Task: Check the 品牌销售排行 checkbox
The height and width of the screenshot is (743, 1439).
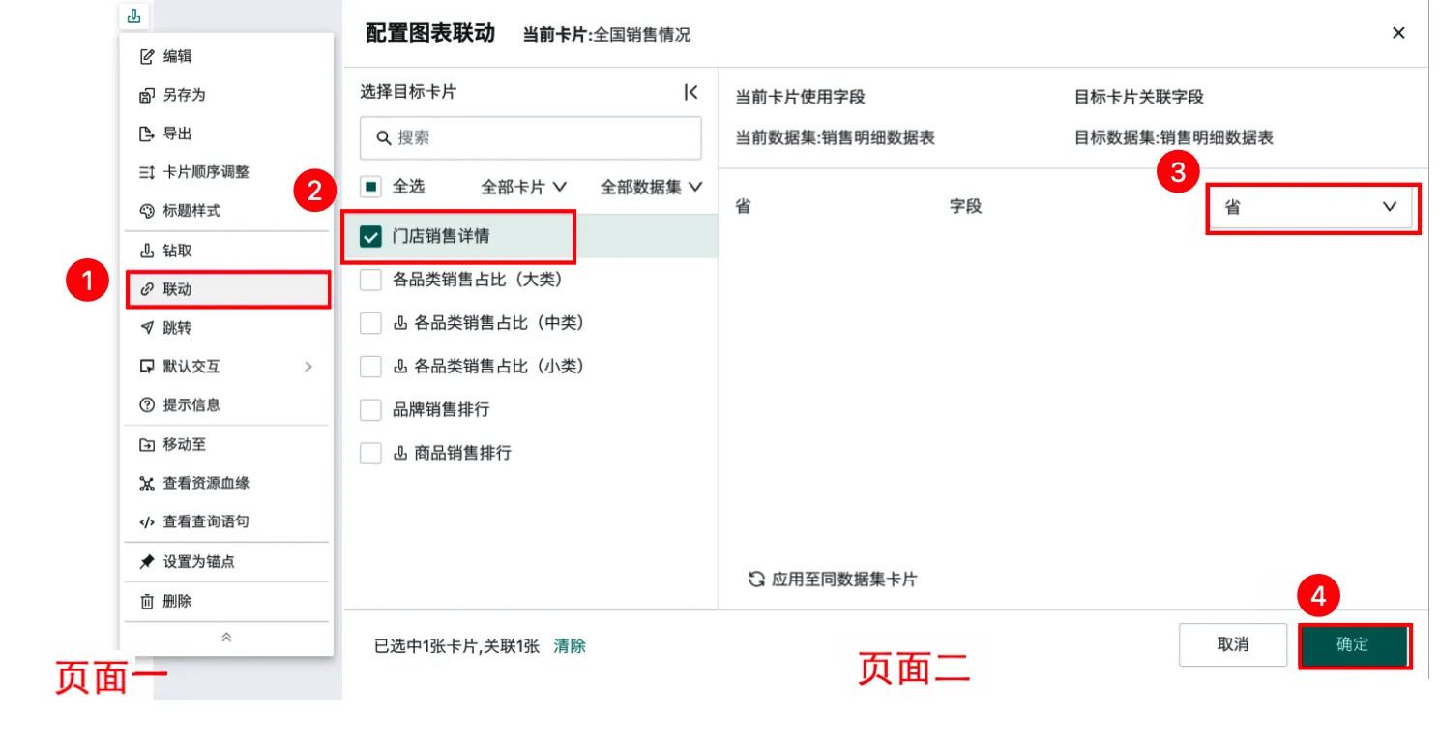Action: pyautogui.click(x=370, y=410)
